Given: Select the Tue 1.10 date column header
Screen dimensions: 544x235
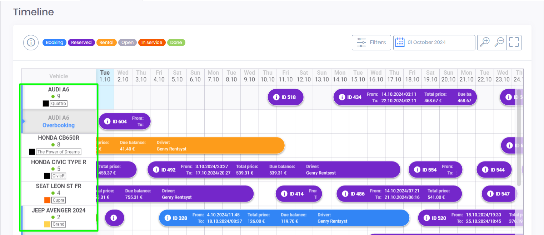Looking at the screenshot, I should 105,76.
